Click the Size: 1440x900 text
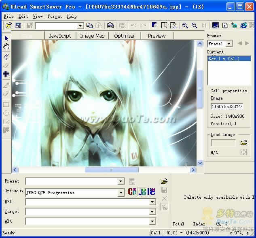 pos(227,116)
